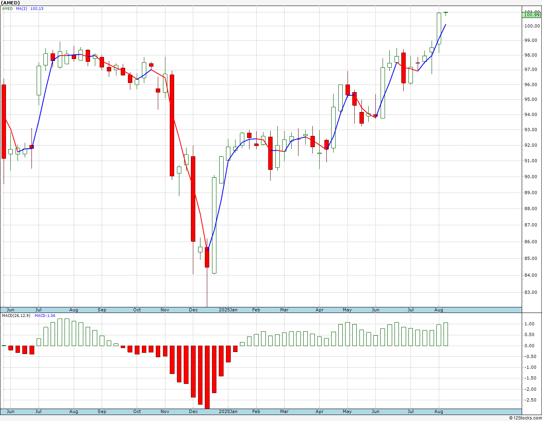Click the 100.00 price axis label
Screen dimensions: 542x421
[x=532, y=26]
